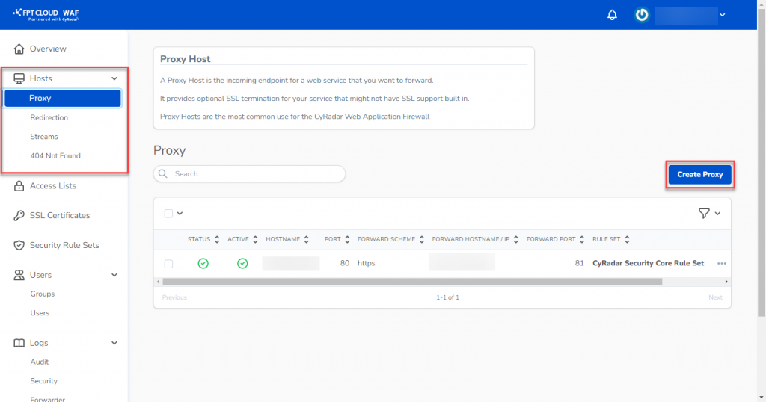Viewport: 766px width, 402px height.
Task: Click the notification bell icon
Action: [612, 15]
